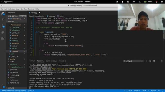
Task: Kill terminal with the trash icon
Action: (154, 61)
